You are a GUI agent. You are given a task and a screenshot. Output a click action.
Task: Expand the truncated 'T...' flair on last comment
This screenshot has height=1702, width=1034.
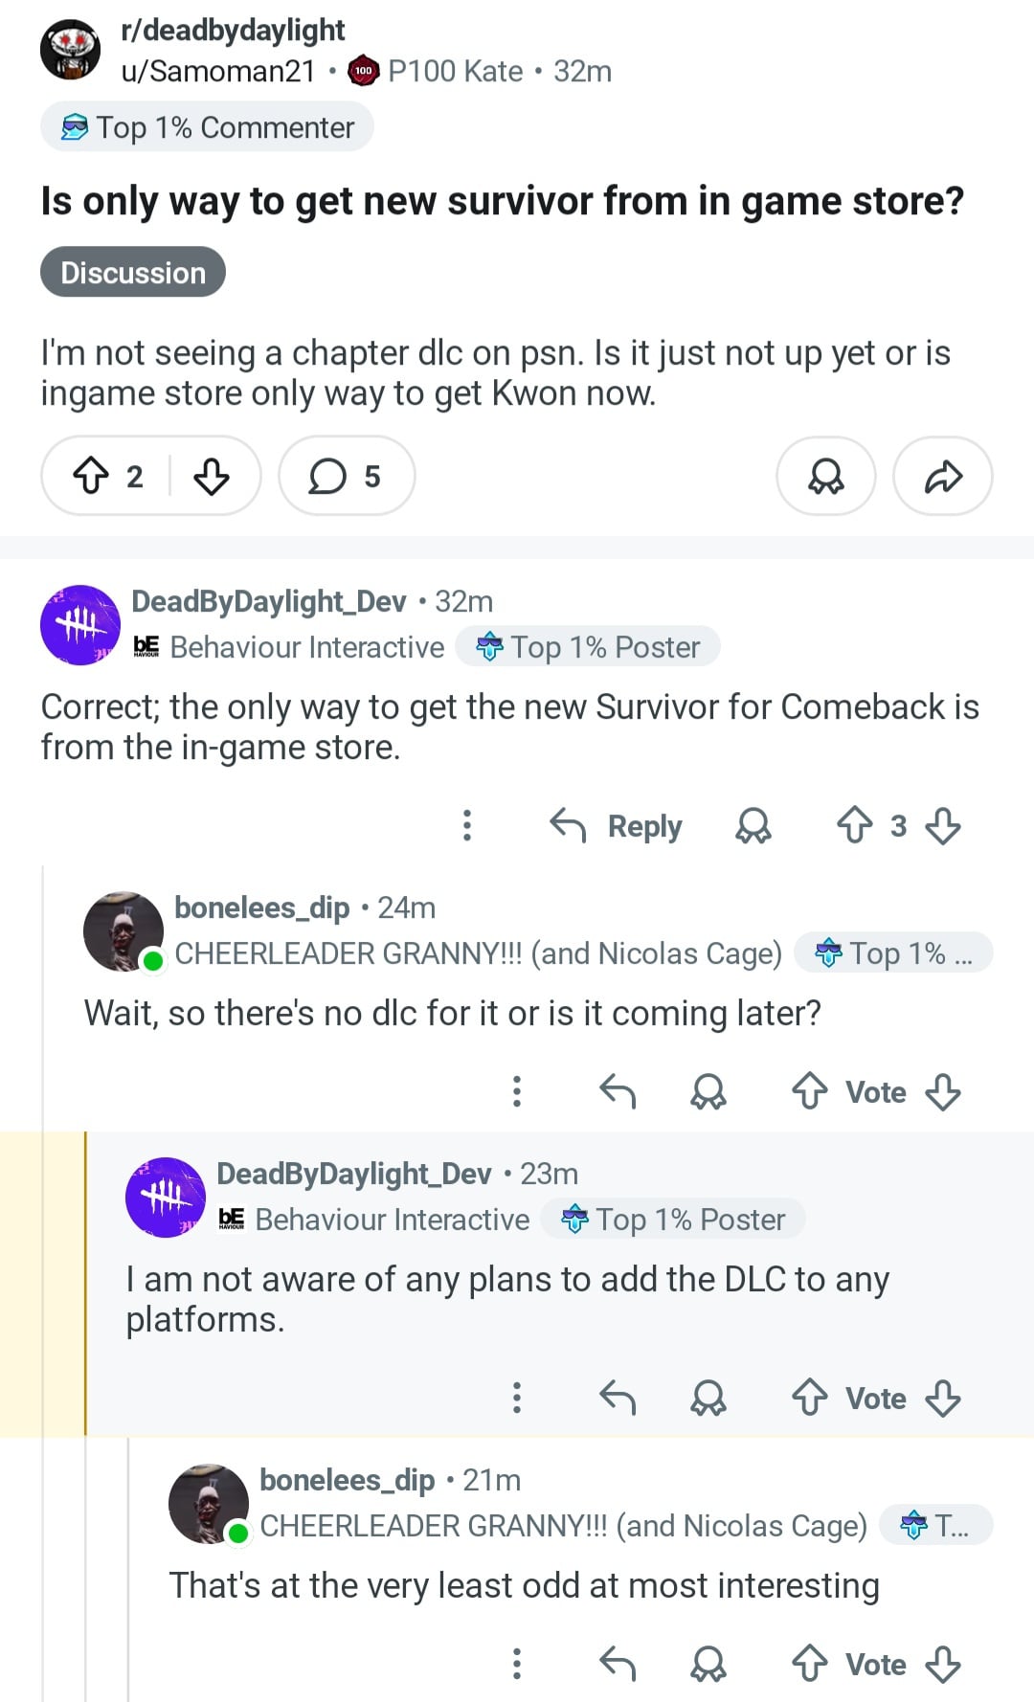(932, 1526)
